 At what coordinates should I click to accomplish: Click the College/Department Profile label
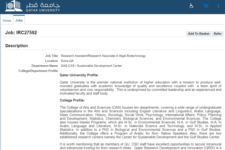coord(38,71)
